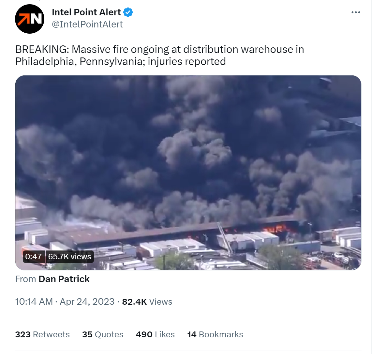Click the 65.7K views video label

(x=69, y=257)
